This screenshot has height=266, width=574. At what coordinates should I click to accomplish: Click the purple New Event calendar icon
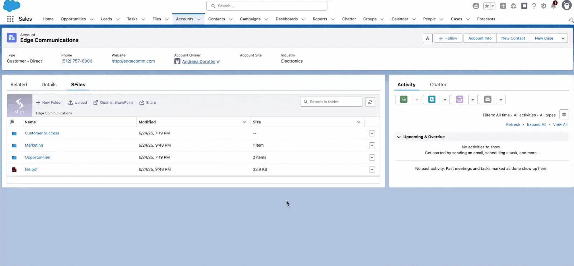click(460, 99)
